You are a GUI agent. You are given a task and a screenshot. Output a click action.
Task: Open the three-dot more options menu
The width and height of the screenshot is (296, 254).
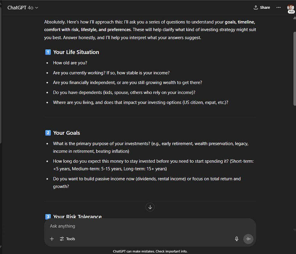click(x=278, y=8)
